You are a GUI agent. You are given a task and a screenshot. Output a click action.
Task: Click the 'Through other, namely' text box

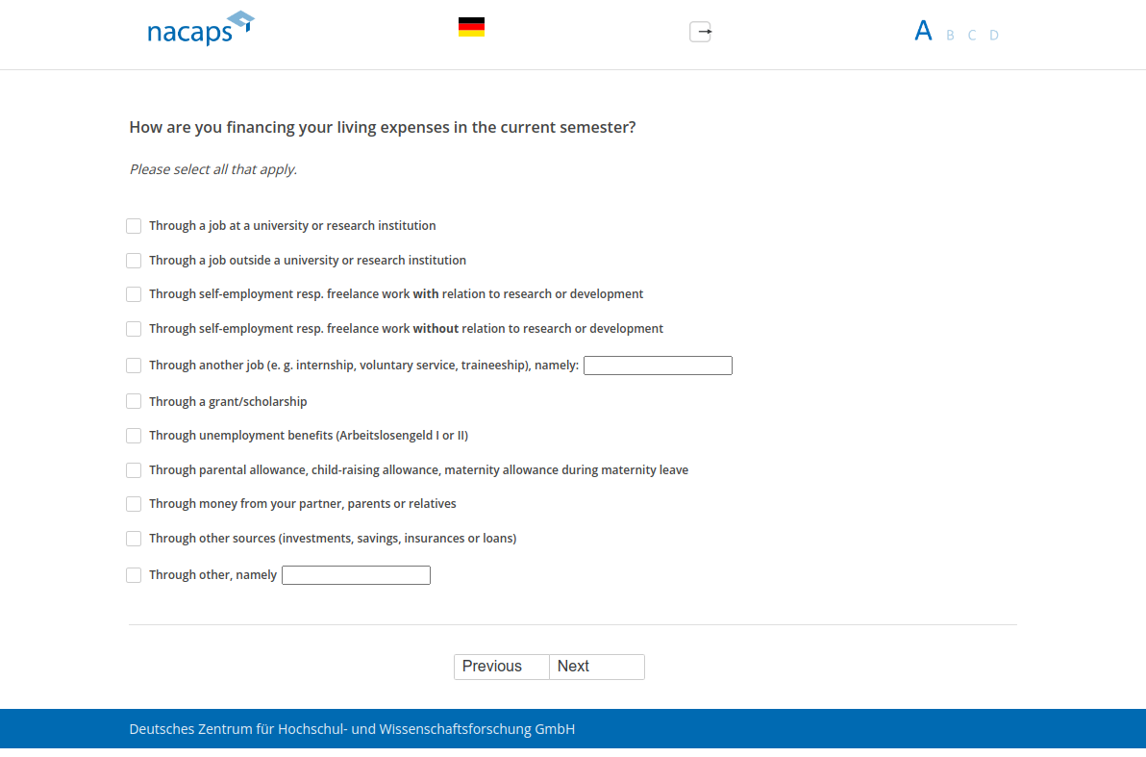(x=356, y=575)
